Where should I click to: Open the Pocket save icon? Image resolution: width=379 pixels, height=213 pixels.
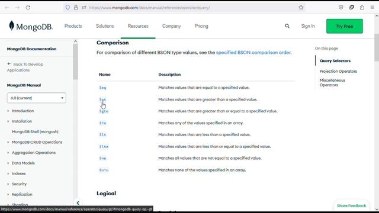[341, 8]
